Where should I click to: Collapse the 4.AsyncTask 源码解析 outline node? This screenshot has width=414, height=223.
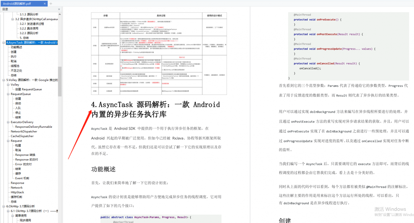[x=4, y=43]
